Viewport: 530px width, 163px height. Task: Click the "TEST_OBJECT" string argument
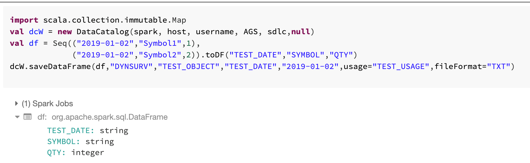click(x=189, y=67)
